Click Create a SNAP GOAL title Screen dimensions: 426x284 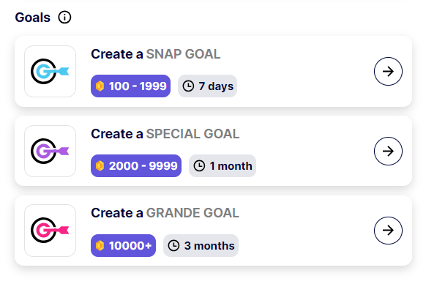point(155,54)
